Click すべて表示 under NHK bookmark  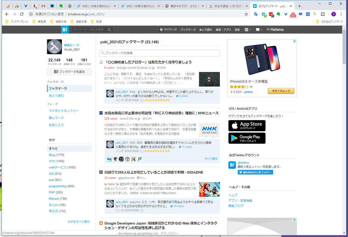tap(211, 159)
